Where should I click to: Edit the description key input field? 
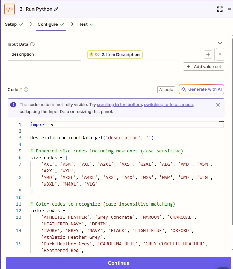44,54
